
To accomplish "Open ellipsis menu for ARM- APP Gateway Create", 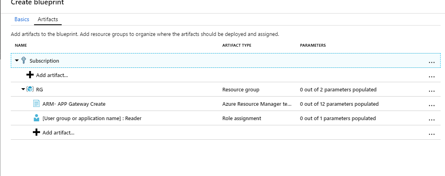I will point(431,105).
